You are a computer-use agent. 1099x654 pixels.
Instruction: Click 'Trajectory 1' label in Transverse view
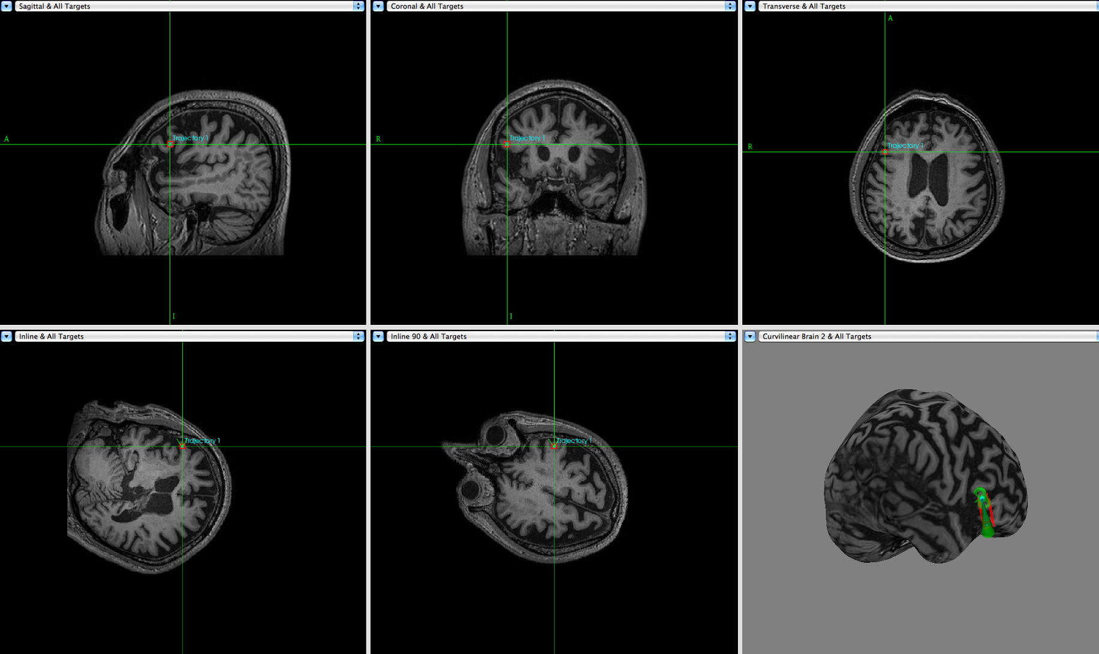tap(905, 146)
